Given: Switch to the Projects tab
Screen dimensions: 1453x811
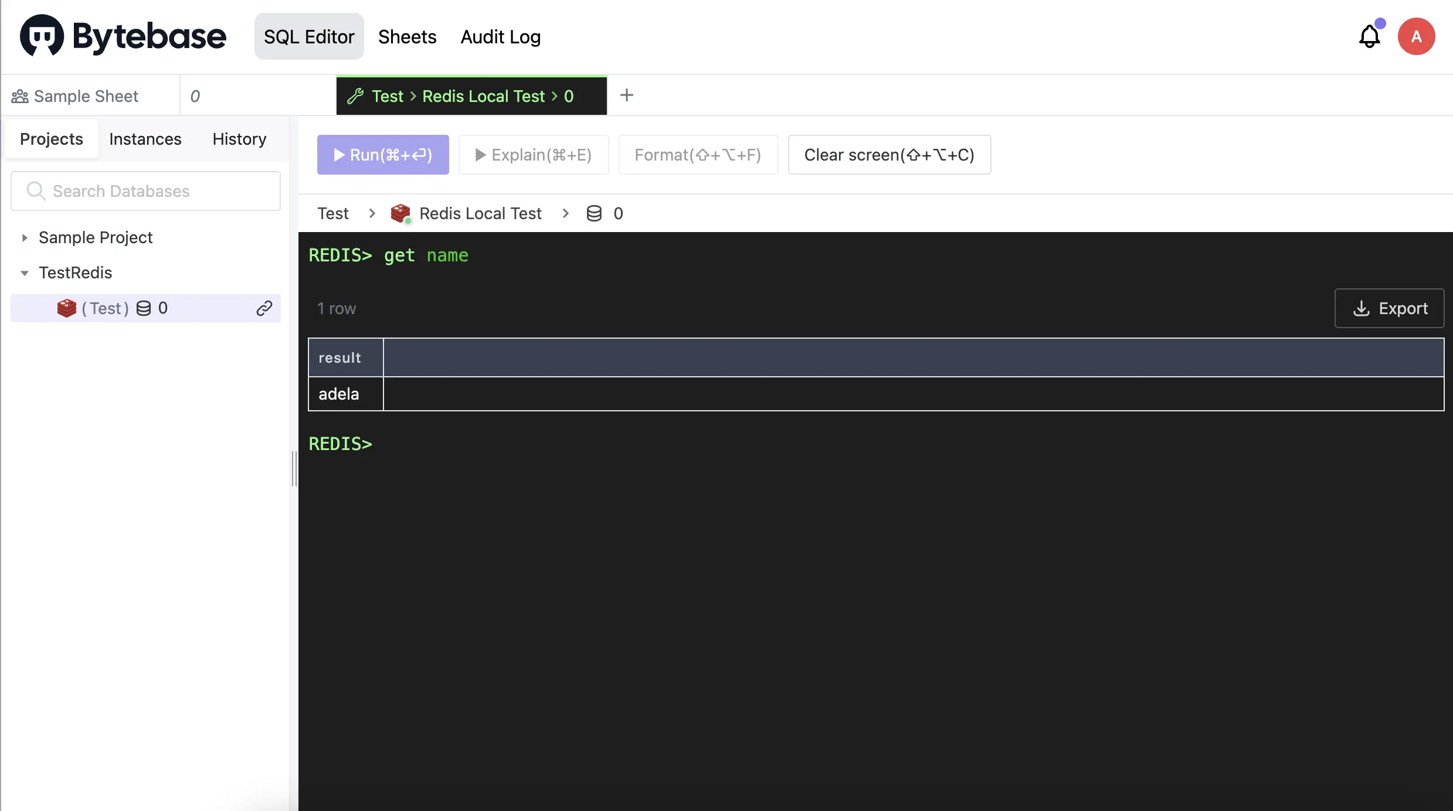Looking at the screenshot, I should 52,139.
